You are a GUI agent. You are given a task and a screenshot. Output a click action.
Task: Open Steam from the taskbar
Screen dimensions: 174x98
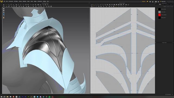[43, 97]
